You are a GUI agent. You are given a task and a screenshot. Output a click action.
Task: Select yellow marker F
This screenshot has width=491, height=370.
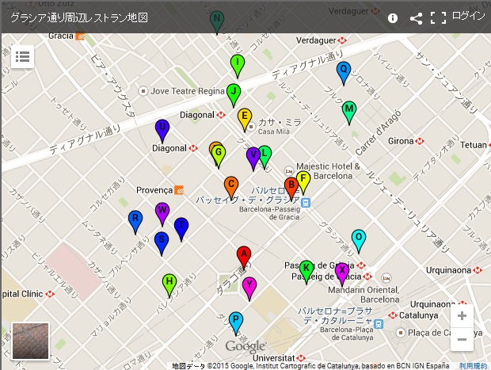click(x=303, y=181)
